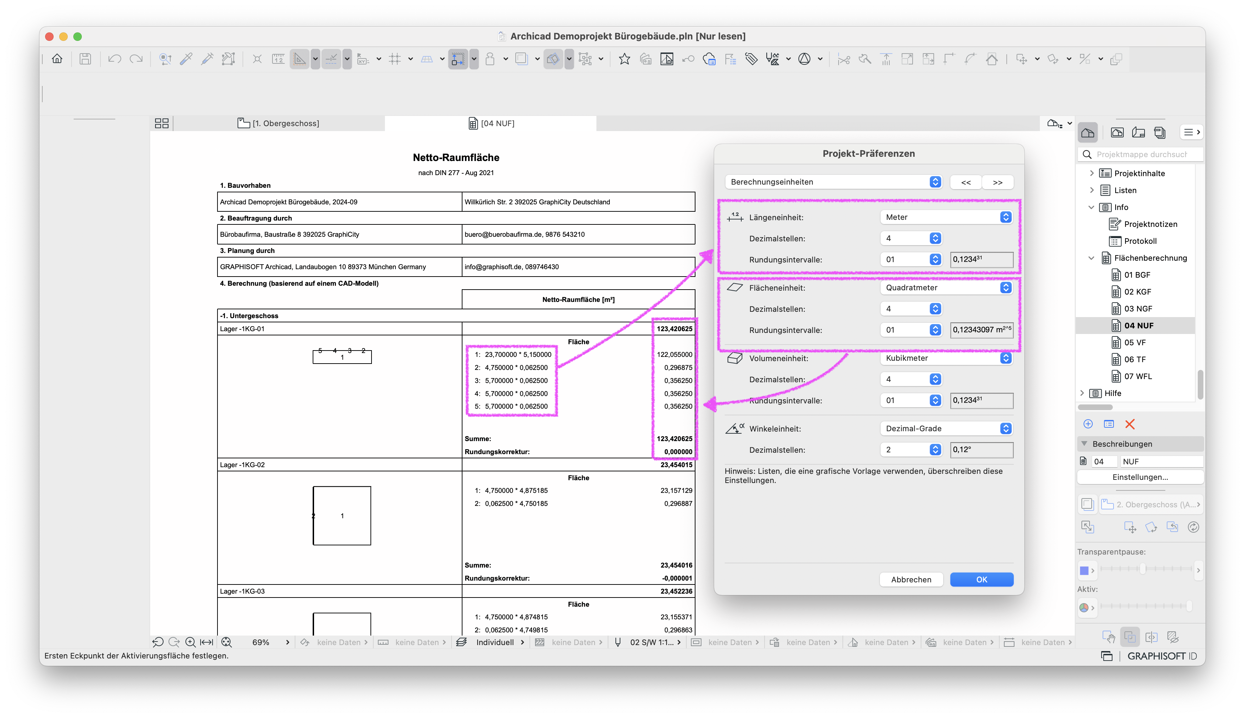Open the Volumeneinheit Kubikmeter dropdown

[946, 358]
